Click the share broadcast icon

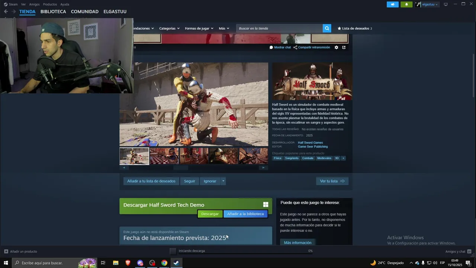[x=295, y=47]
